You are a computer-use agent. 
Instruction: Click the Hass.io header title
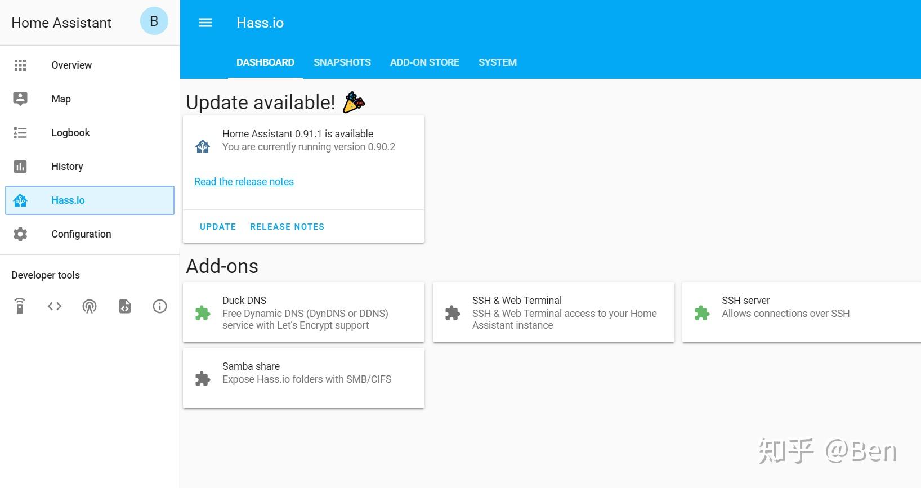260,23
